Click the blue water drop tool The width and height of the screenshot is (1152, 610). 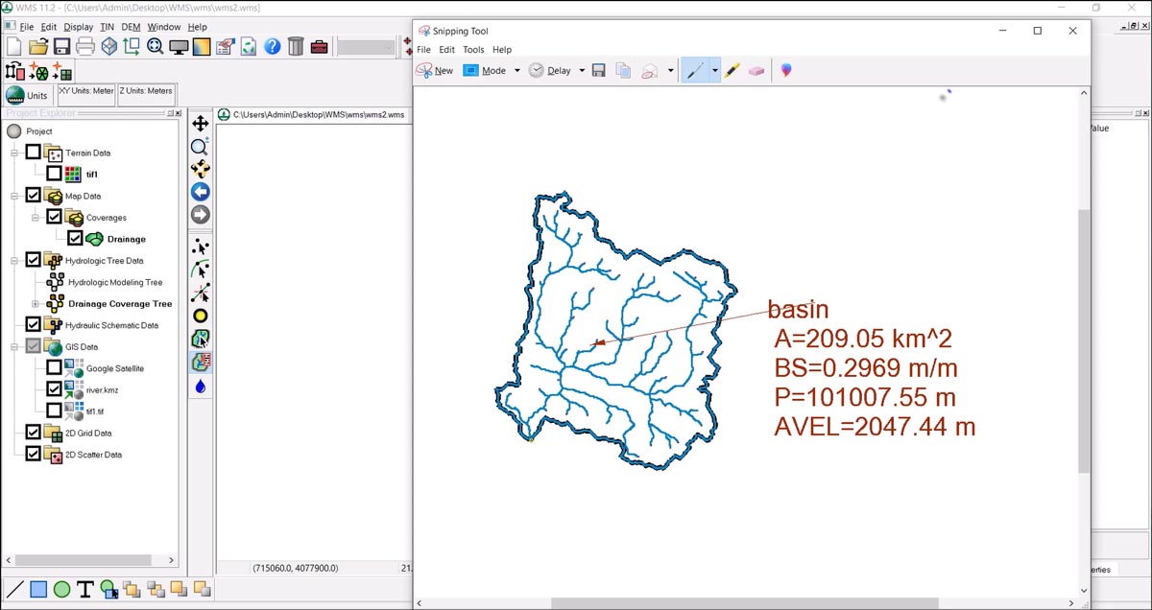click(x=201, y=386)
